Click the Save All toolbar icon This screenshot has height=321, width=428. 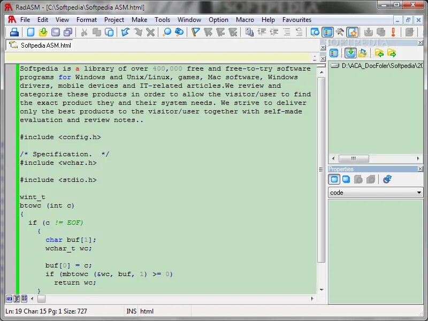(68, 32)
